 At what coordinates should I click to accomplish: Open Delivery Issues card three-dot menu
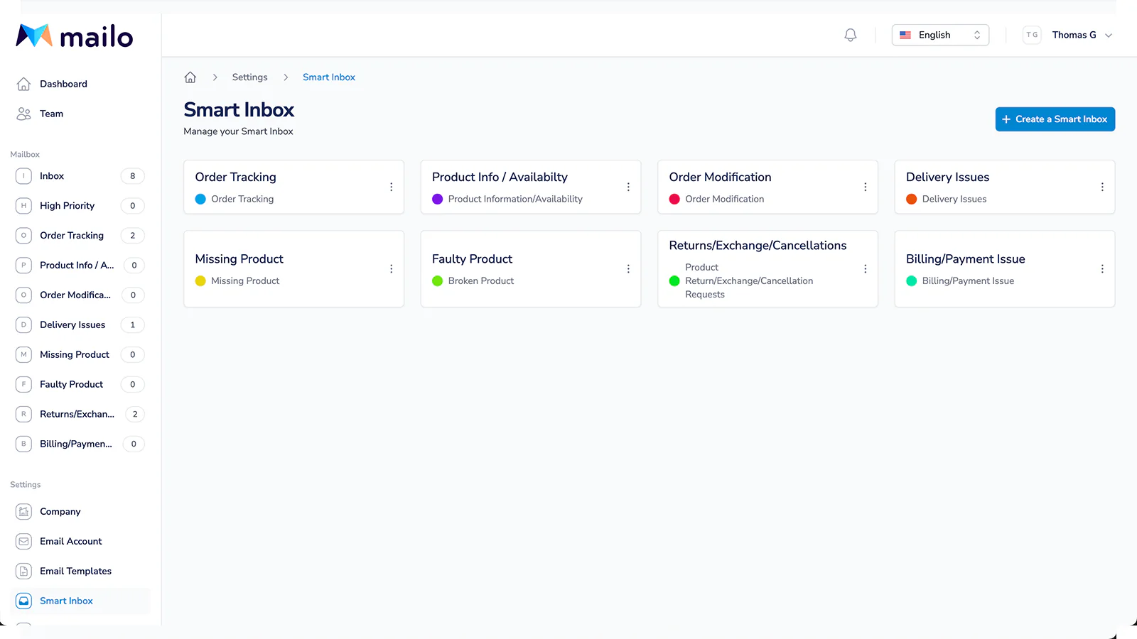tap(1102, 187)
